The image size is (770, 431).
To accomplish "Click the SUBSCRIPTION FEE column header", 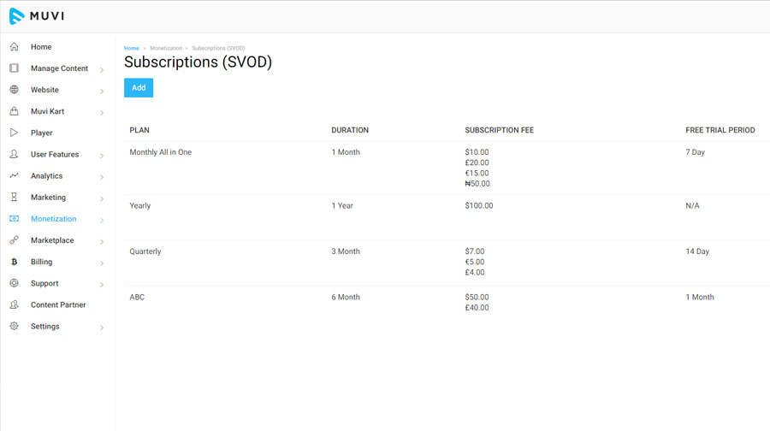I will (499, 130).
